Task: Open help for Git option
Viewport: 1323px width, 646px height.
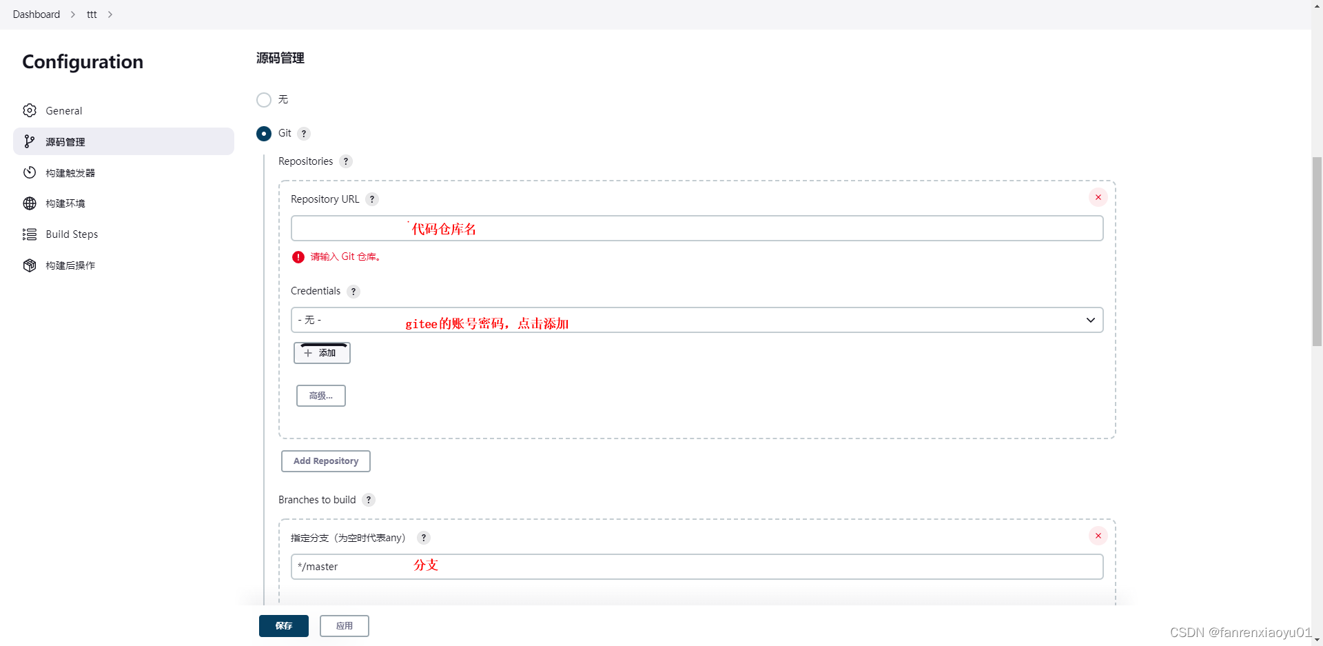Action: (304, 134)
